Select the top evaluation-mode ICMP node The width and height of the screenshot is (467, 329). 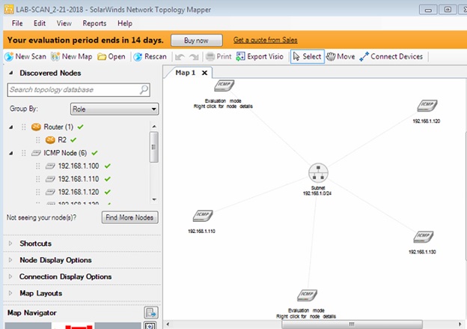[x=224, y=85]
